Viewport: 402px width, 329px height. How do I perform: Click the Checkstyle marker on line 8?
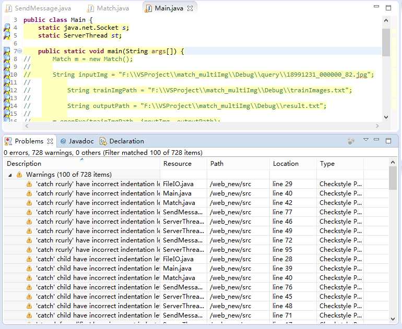[7, 59]
